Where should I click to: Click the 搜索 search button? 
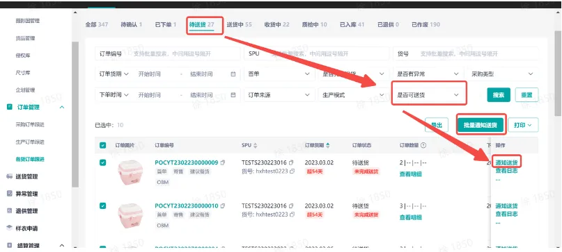tap(499, 95)
